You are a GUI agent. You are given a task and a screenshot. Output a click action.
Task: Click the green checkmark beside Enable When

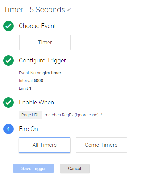pyautogui.click(x=8, y=103)
